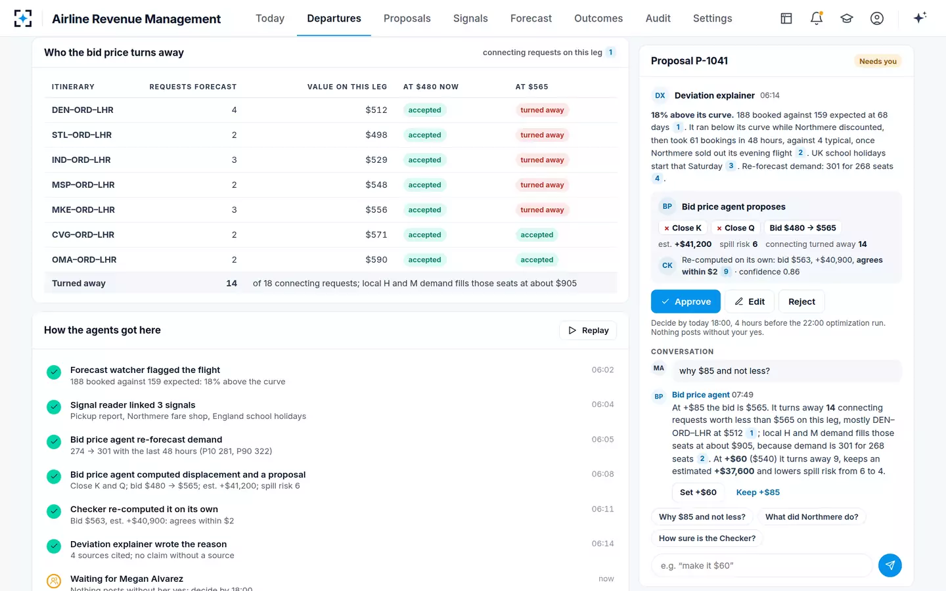The image size is (946, 591).
Task: Choose 'Set +$60' option
Action: [698, 492]
